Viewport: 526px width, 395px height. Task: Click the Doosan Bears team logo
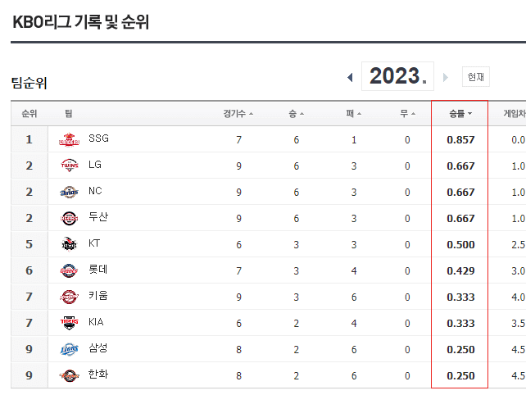(x=68, y=218)
